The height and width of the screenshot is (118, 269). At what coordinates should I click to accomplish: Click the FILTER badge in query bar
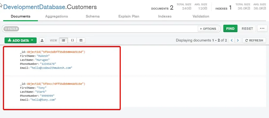click(x=11, y=29)
